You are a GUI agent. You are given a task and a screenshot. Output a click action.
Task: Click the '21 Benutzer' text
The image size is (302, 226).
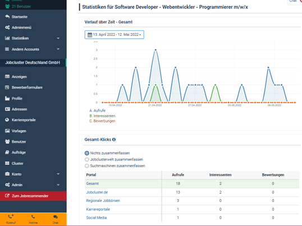click(21, 6)
